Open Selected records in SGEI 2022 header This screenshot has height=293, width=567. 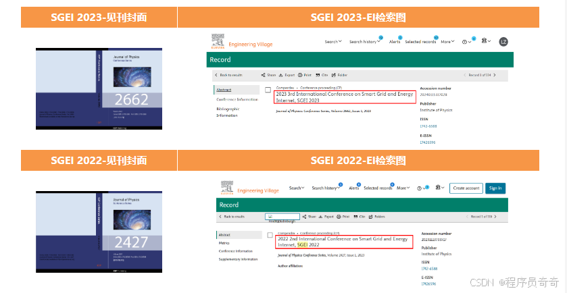point(378,188)
